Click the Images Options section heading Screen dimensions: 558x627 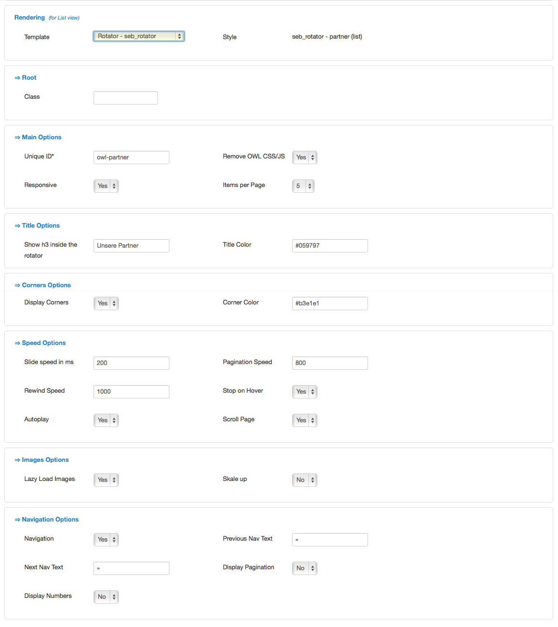pos(42,460)
